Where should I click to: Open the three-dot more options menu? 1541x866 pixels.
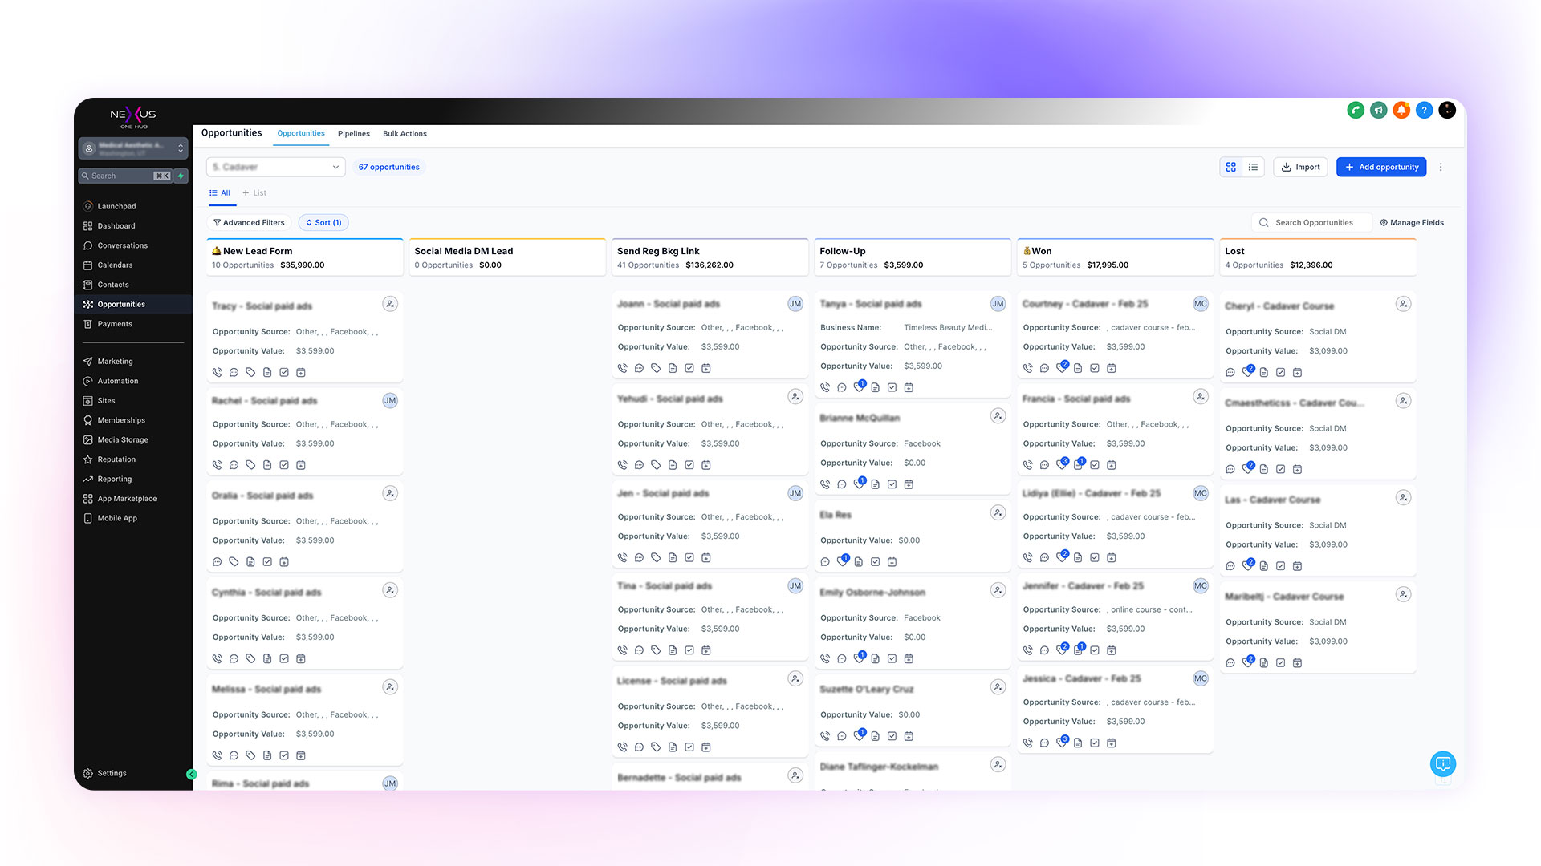click(1441, 167)
